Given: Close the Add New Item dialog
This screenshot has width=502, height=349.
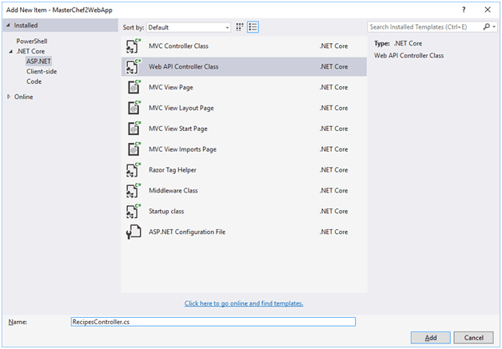Looking at the screenshot, I should (488, 10).
